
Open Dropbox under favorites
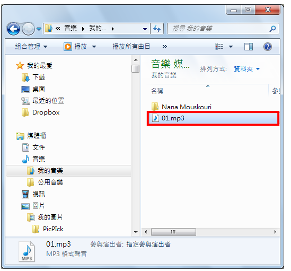click(x=46, y=112)
